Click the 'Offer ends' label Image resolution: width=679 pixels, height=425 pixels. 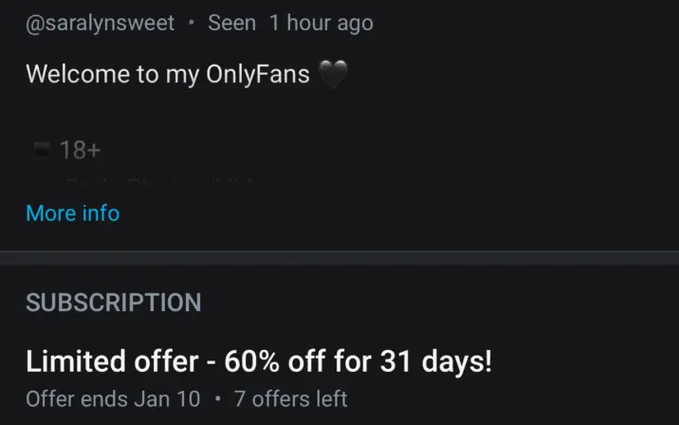[x=77, y=398]
